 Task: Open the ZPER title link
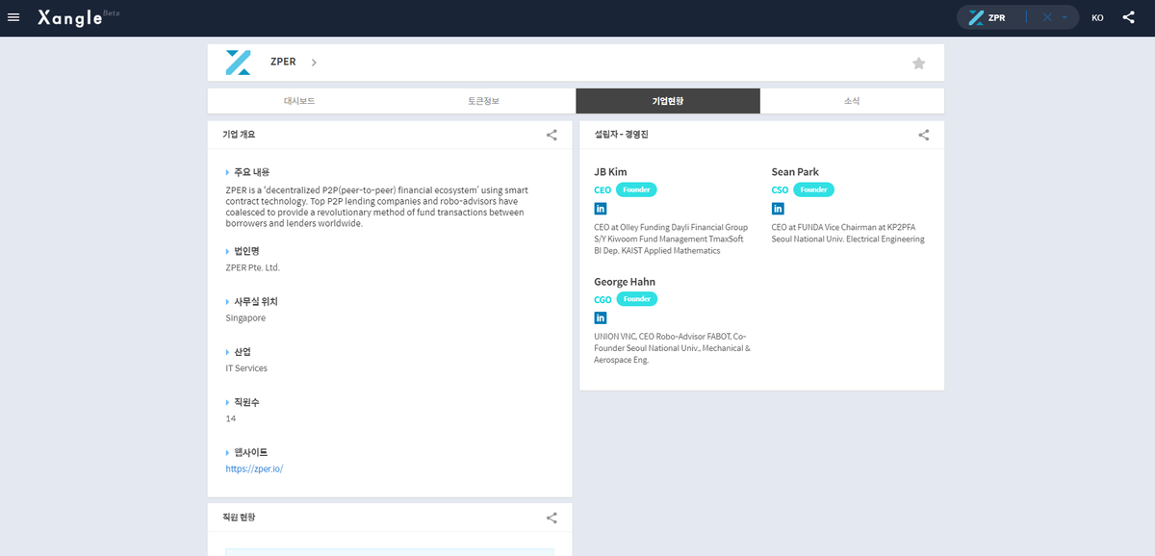pos(283,62)
